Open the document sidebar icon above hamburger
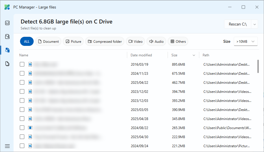The height and width of the screenshot is (152, 264). pos(7,64)
